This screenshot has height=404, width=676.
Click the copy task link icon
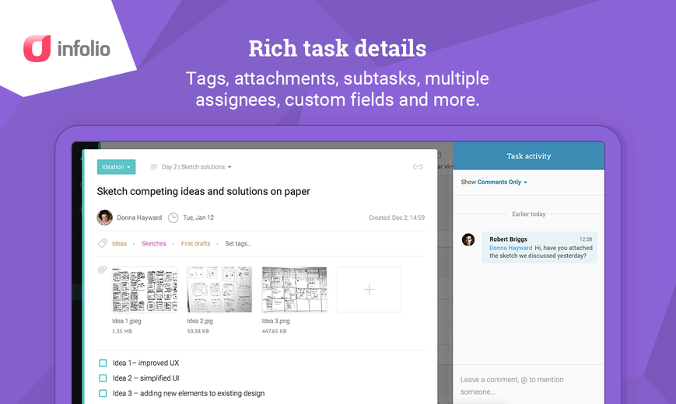pyautogui.click(x=417, y=167)
